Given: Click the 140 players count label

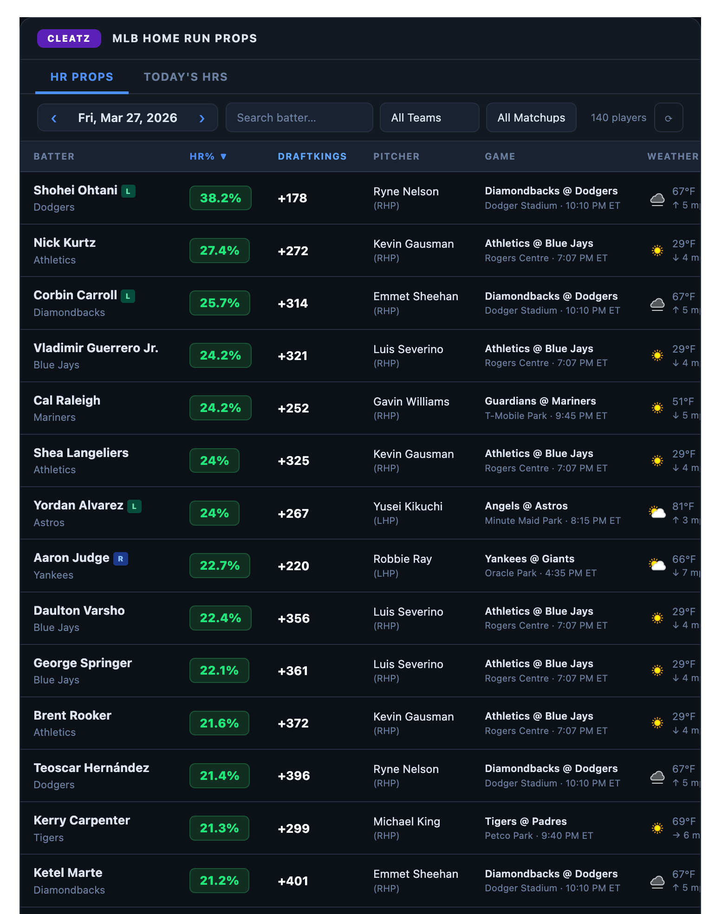Looking at the screenshot, I should (x=618, y=118).
